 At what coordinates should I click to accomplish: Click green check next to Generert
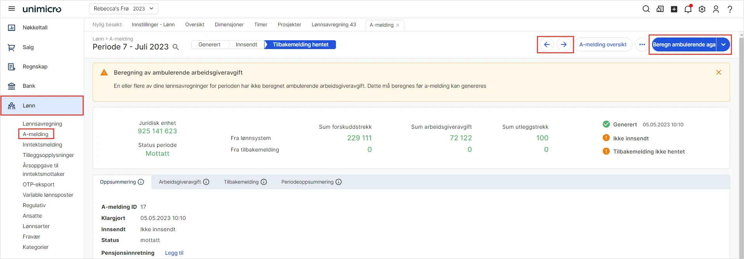[x=606, y=124]
